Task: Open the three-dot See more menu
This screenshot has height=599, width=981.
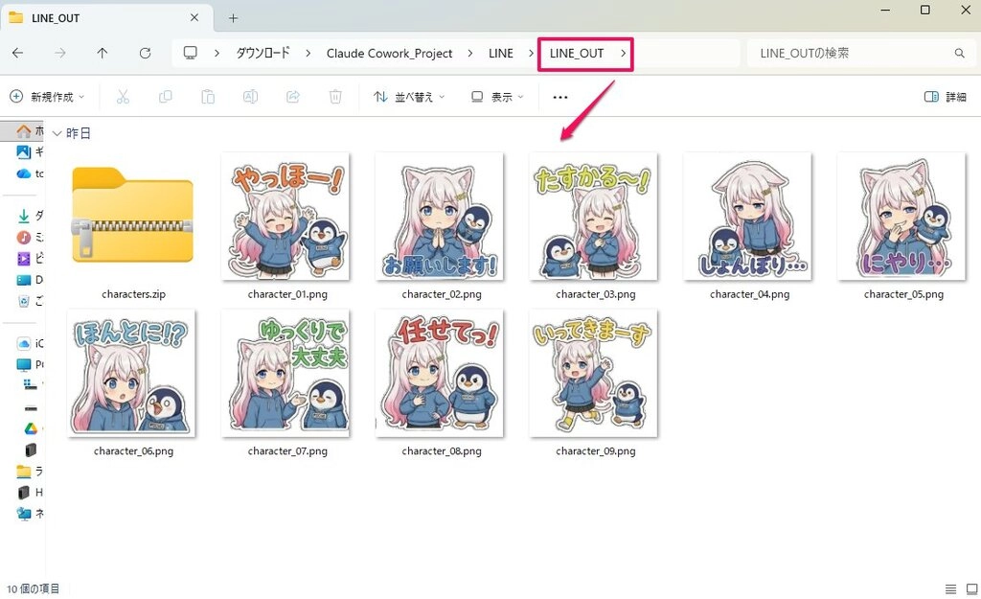Action: click(x=560, y=97)
